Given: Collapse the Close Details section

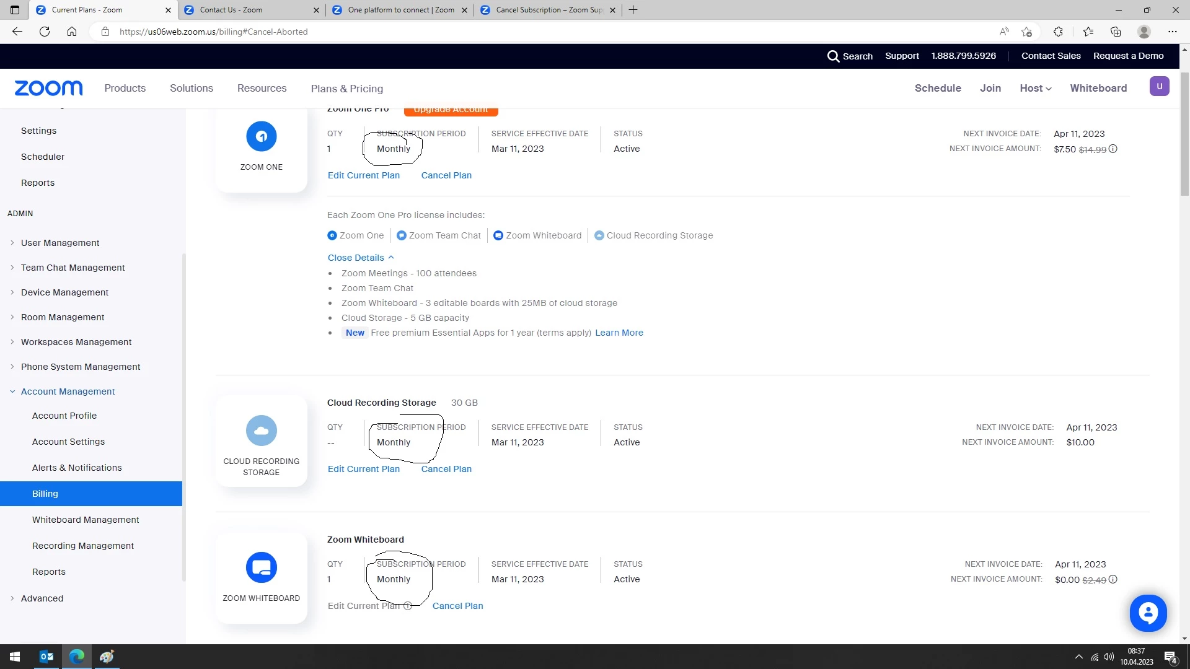Looking at the screenshot, I should [361, 258].
